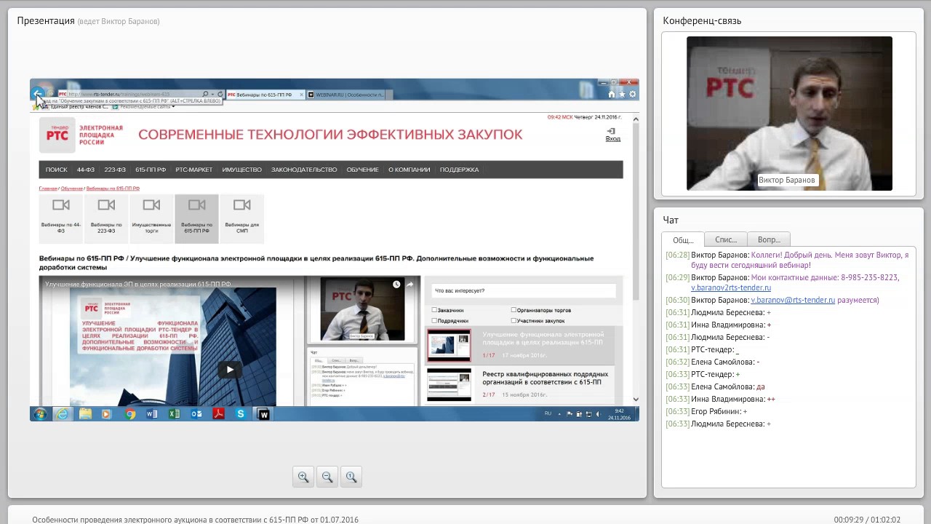Click the video share arrow icon
The width and height of the screenshot is (931, 524).
tap(409, 285)
